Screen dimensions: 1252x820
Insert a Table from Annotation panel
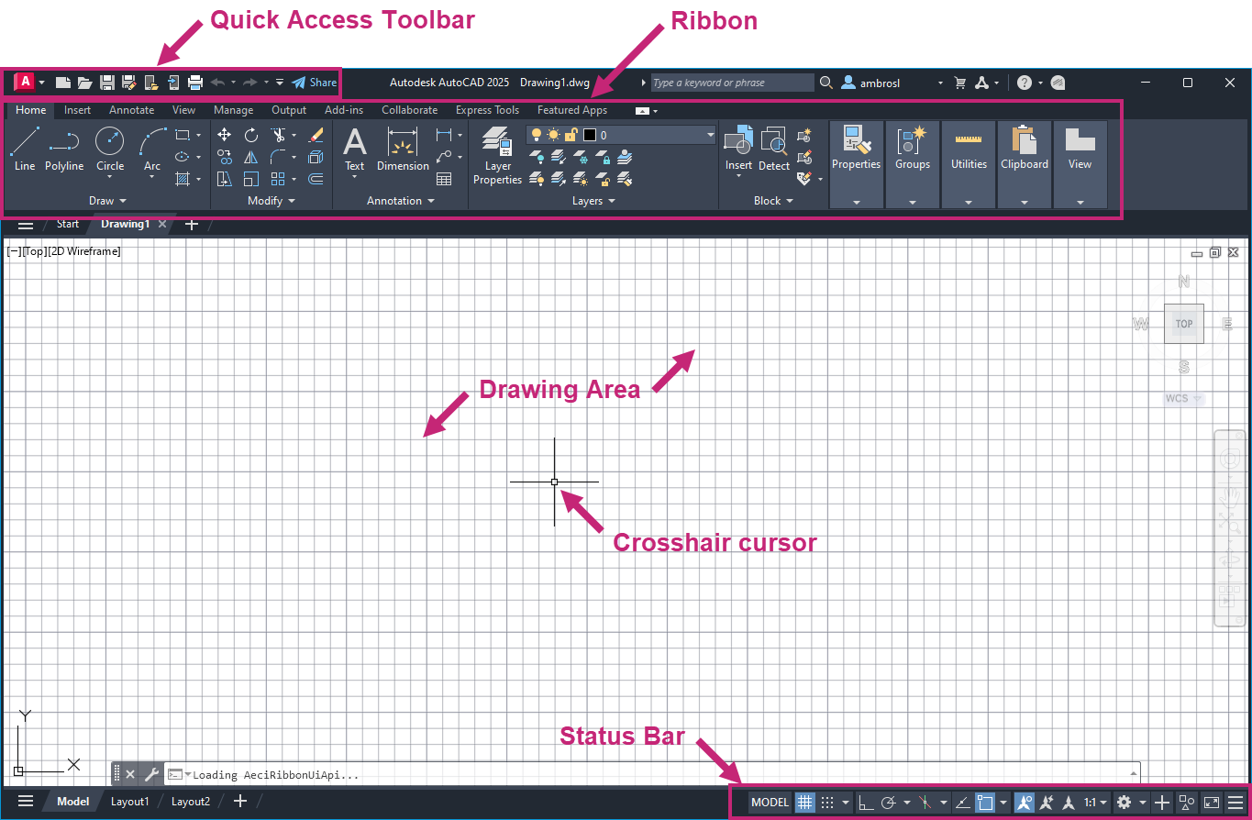(x=445, y=179)
